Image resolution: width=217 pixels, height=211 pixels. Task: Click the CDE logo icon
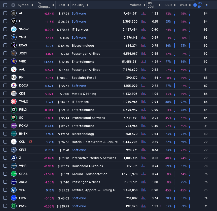(x=14, y=94)
